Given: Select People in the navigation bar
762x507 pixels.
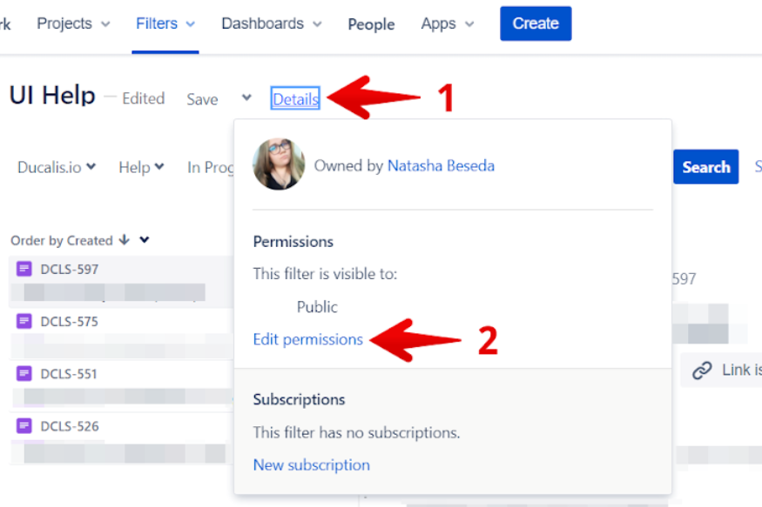Looking at the screenshot, I should (x=371, y=24).
